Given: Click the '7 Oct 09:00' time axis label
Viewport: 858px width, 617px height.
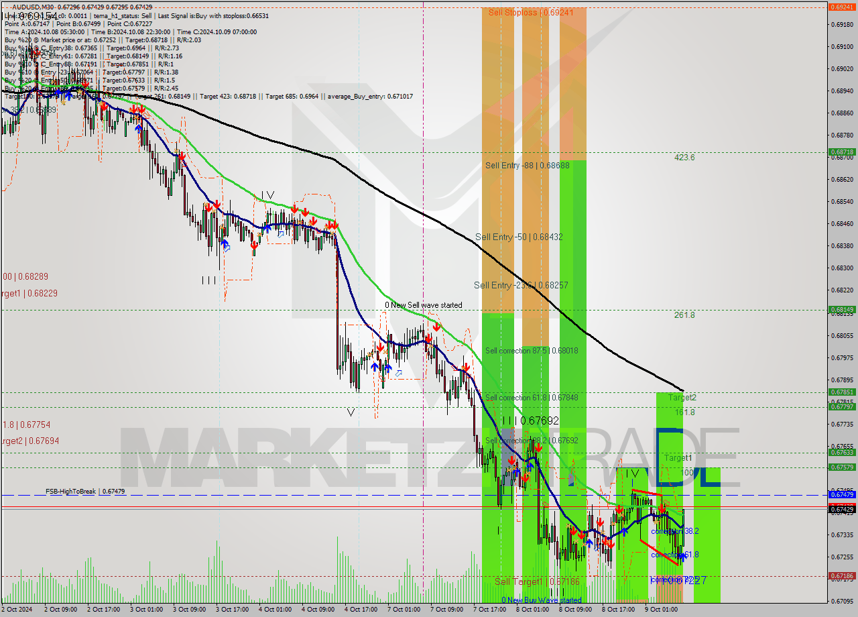Looking at the screenshot, I should point(446,610).
